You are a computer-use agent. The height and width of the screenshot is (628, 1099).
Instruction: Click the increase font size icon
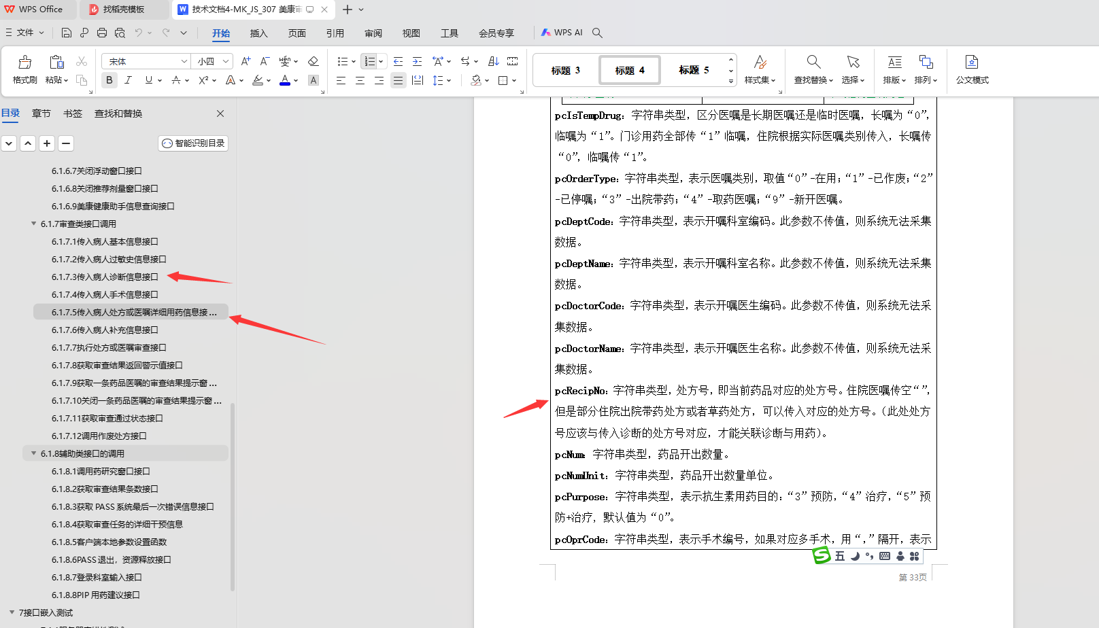[246, 61]
